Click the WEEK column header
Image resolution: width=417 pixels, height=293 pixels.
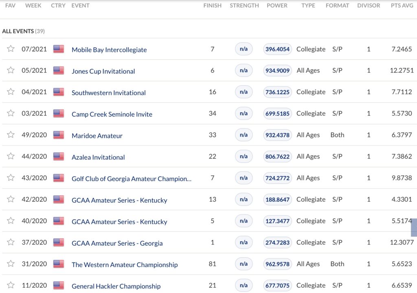point(33,6)
